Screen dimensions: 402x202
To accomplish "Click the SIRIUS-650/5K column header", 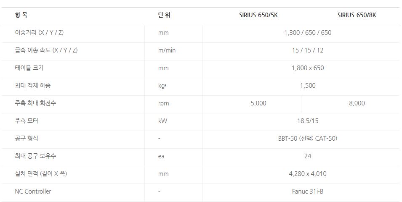I will point(258,16).
